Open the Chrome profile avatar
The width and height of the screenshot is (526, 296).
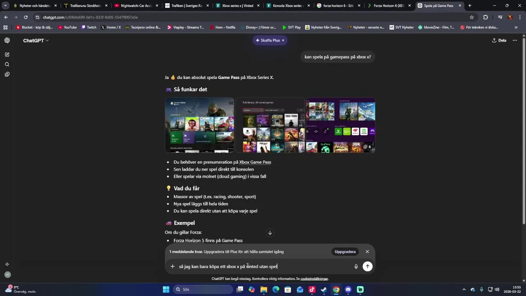click(510, 17)
